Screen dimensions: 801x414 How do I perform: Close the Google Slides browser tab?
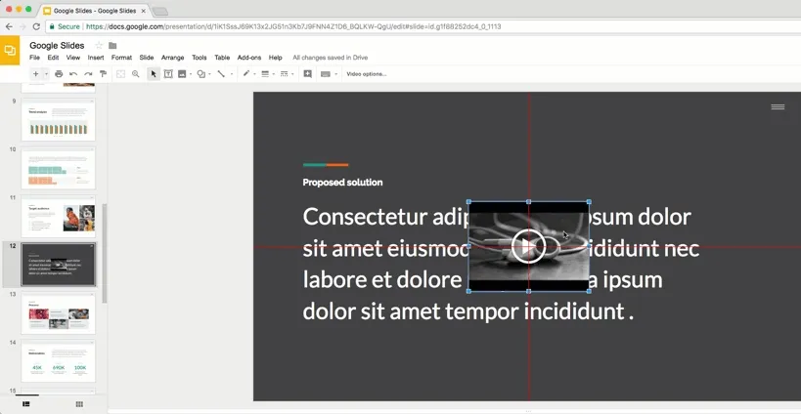tap(143, 11)
